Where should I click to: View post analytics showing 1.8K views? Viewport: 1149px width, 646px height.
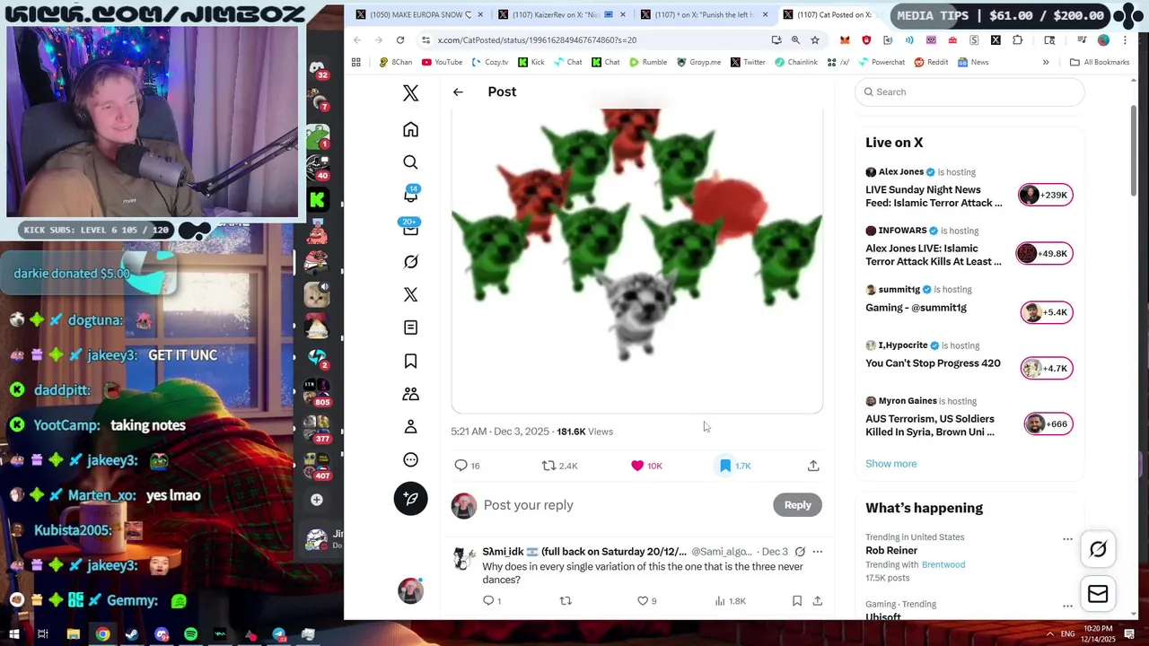[x=730, y=601]
